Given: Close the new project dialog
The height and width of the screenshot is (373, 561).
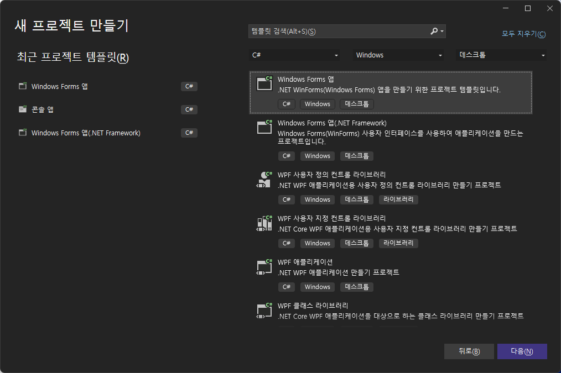Looking at the screenshot, I should [550, 8].
